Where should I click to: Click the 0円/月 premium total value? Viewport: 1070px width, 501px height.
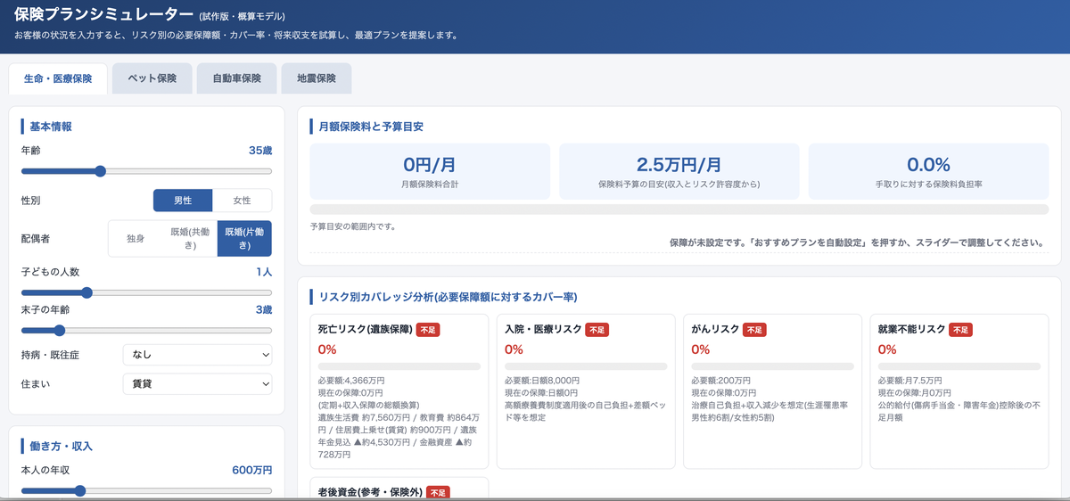coord(430,165)
